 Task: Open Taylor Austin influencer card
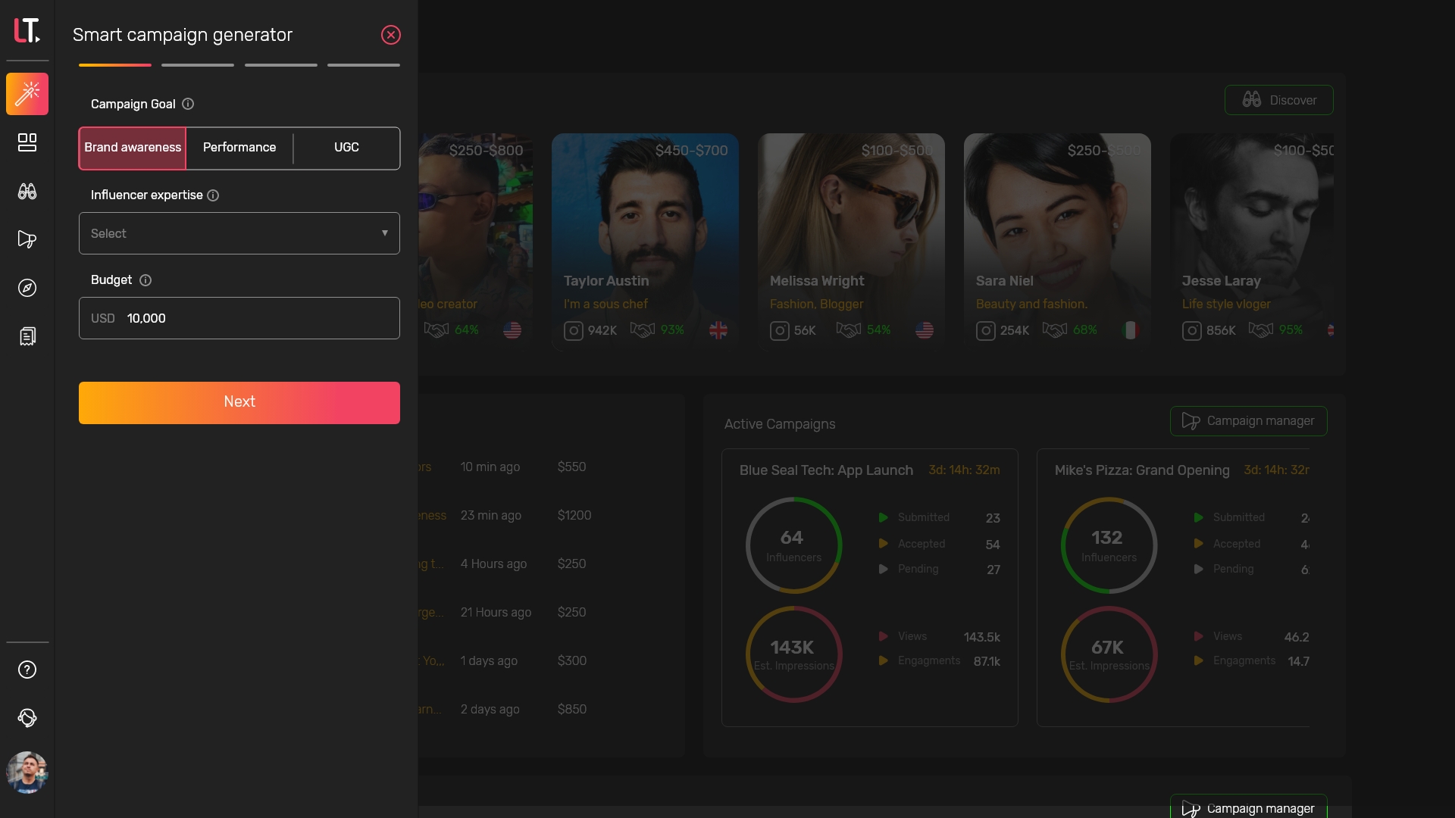[x=645, y=242]
